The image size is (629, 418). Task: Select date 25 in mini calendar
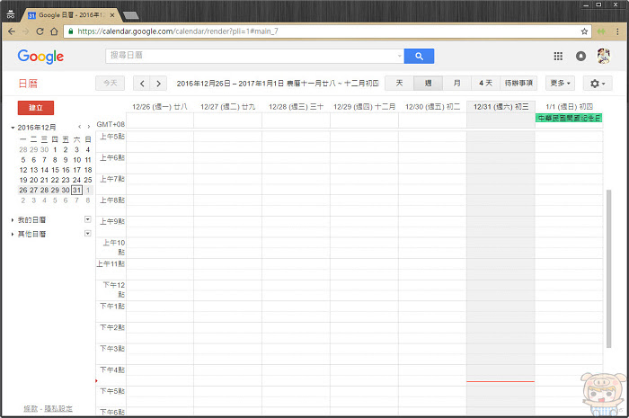88,180
